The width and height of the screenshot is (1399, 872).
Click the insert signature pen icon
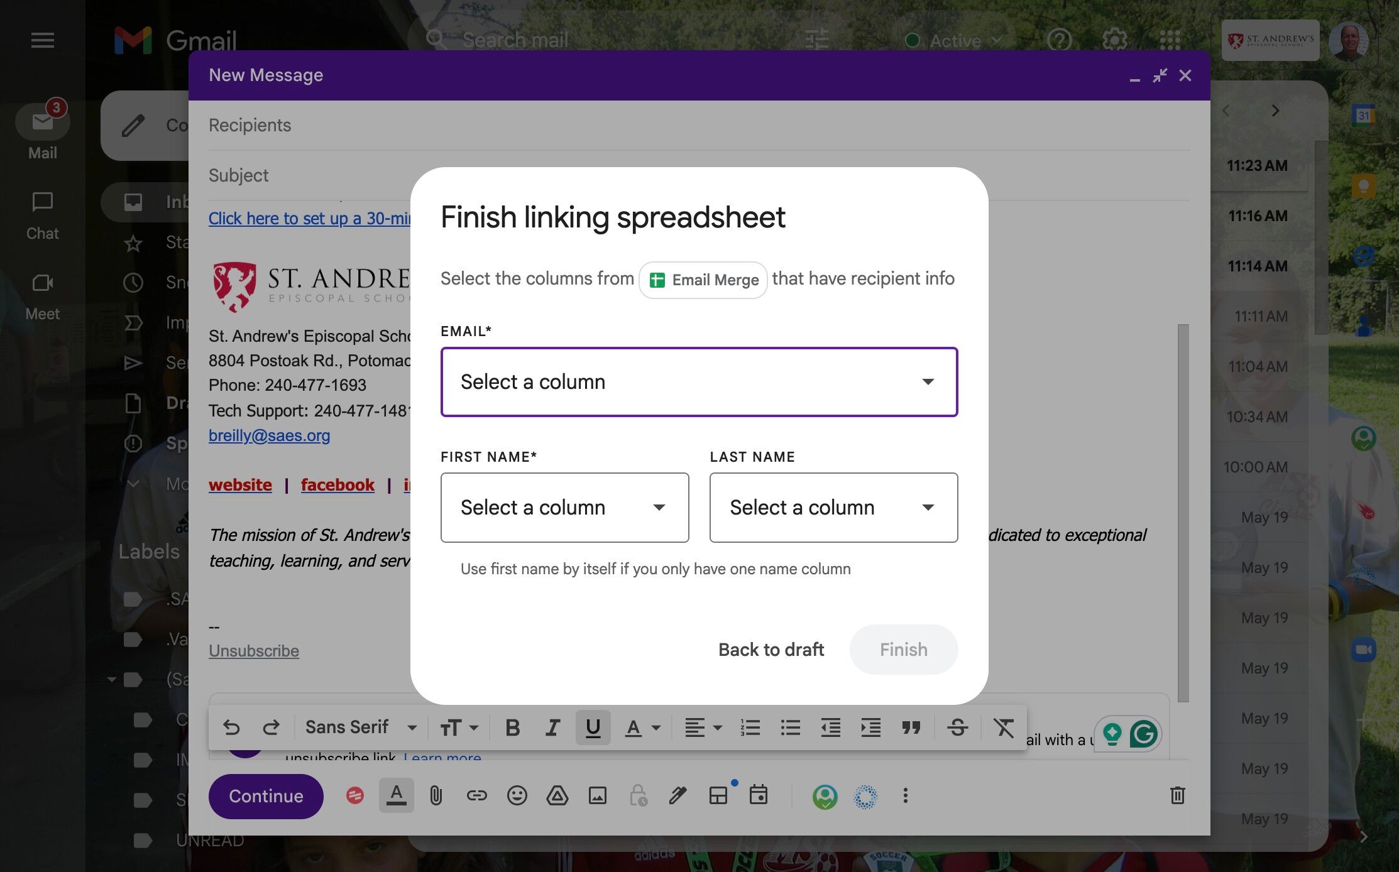pos(678,796)
